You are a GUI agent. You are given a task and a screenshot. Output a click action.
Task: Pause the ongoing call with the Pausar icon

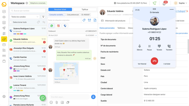(149, 46)
